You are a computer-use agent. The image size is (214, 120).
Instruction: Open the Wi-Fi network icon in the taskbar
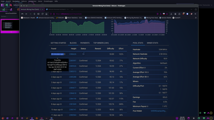click(204, 118)
